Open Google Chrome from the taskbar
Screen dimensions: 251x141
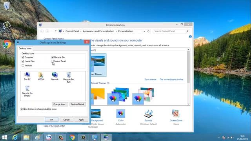[x=72, y=137]
